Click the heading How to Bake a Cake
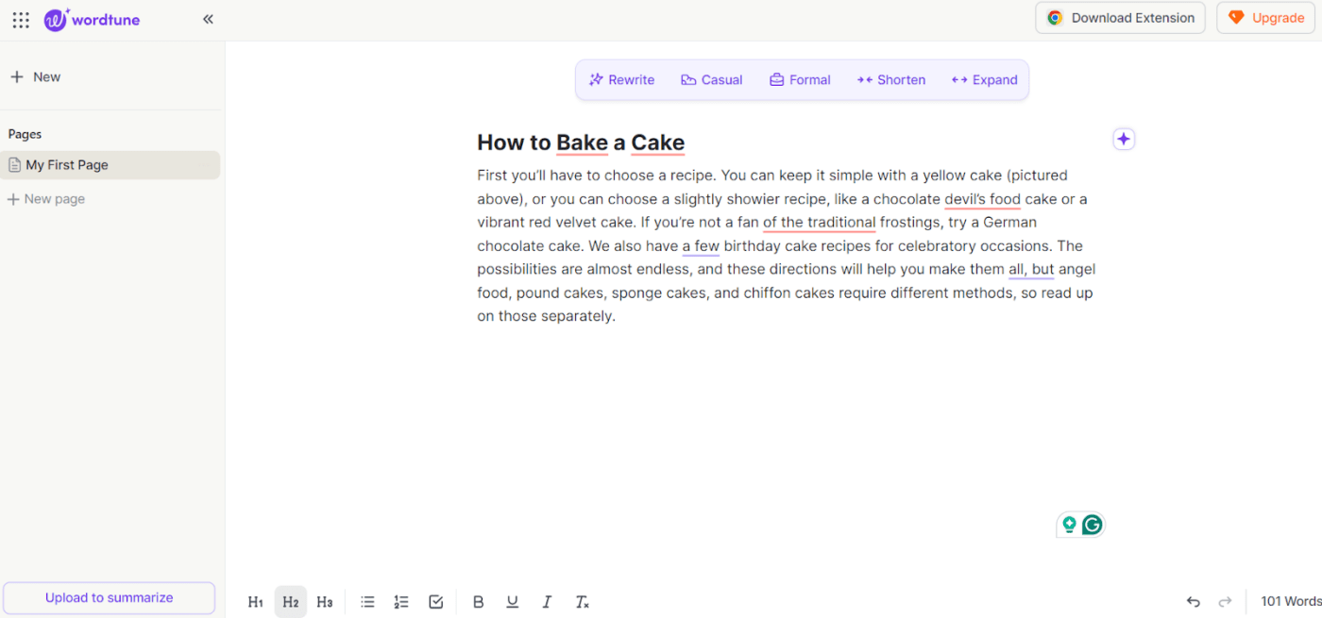1322x618 pixels. click(x=581, y=142)
